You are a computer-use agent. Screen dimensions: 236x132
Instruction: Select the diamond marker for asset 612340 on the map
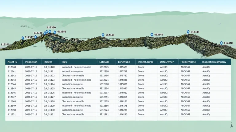click(221, 43)
